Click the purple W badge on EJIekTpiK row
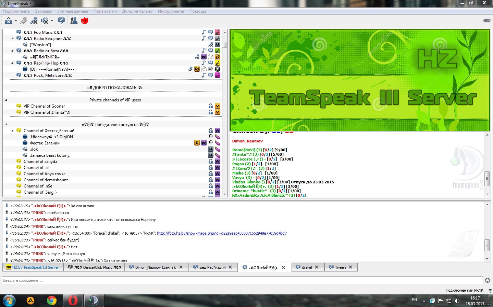Viewport: 493px width, 307px height. click(x=204, y=57)
